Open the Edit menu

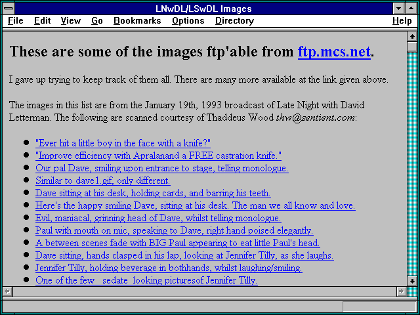(x=42, y=20)
